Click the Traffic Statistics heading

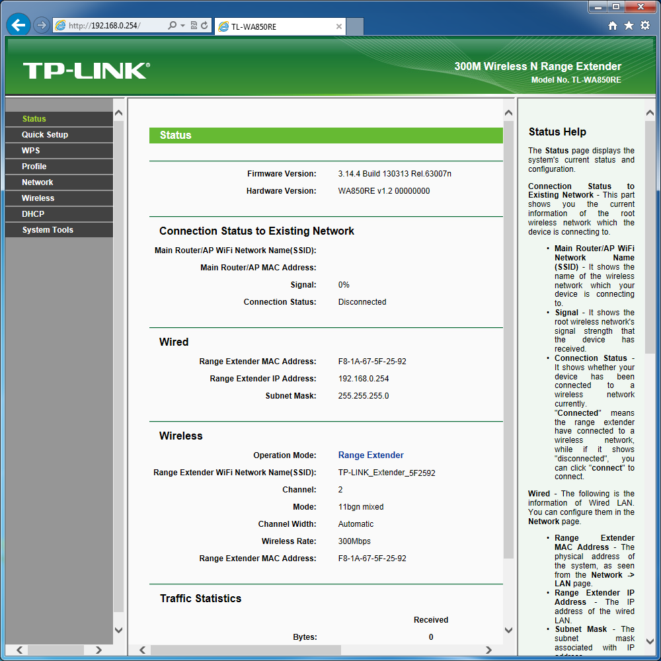point(201,599)
